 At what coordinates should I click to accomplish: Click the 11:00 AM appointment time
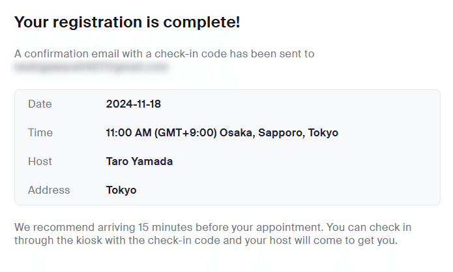[128, 132]
